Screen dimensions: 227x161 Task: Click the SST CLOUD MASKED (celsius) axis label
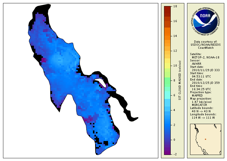180,80
